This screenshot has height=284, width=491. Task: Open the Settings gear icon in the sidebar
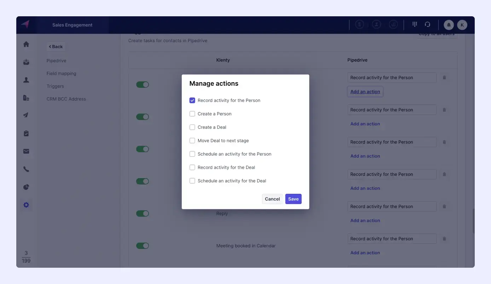(26, 205)
